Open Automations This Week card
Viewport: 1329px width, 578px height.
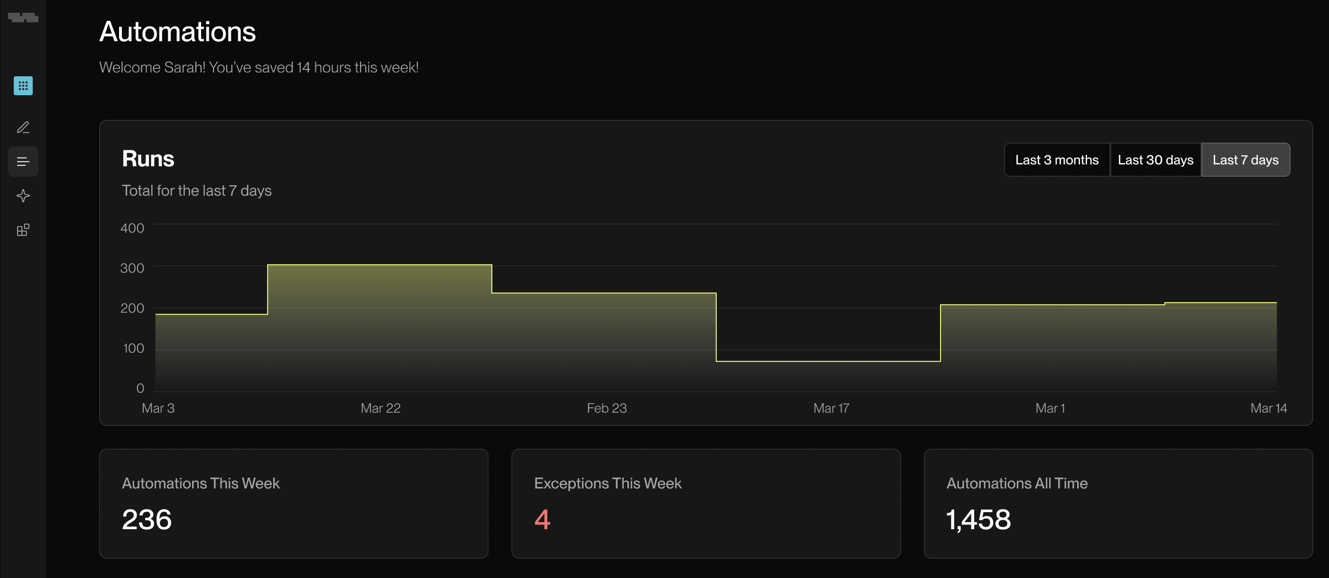[293, 503]
